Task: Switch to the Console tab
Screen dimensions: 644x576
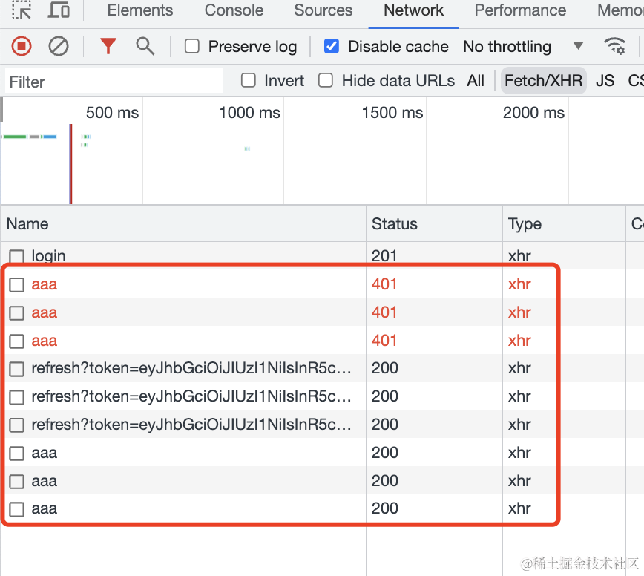Action: [234, 10]
